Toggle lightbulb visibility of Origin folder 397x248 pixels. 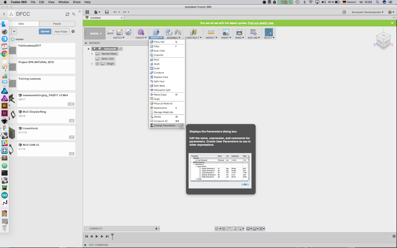pyautogui.click(x=97, y=64)
